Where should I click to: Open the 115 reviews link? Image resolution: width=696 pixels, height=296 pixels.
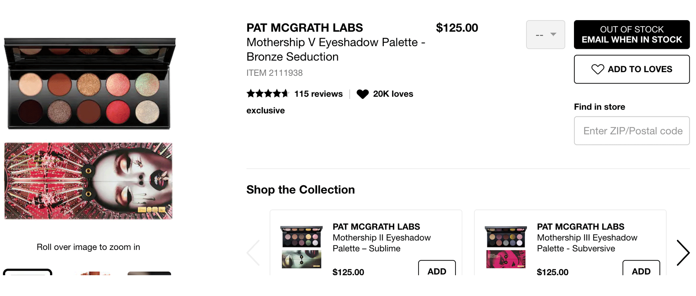(318, 94)
